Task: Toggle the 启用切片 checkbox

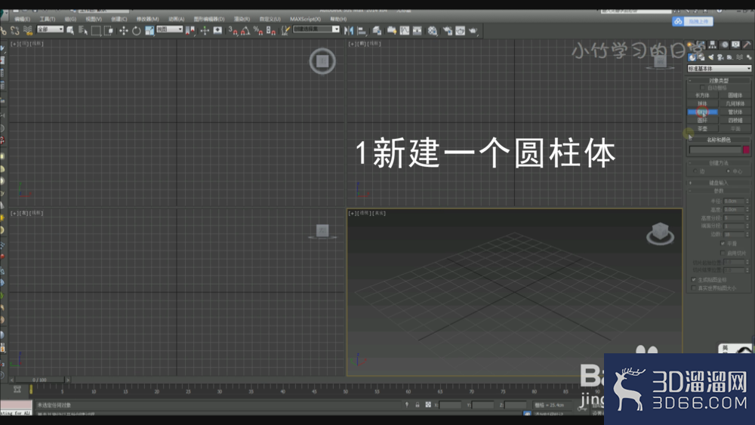Action: pos(723,253)
